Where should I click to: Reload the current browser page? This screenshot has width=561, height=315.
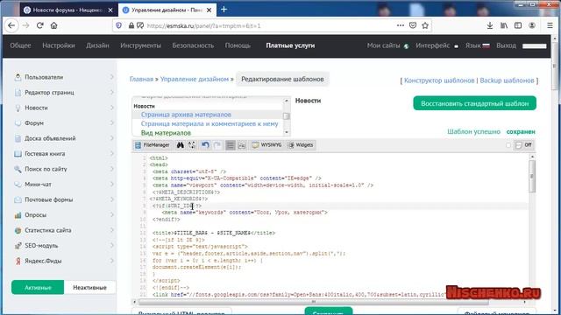[x=39, y=25]
